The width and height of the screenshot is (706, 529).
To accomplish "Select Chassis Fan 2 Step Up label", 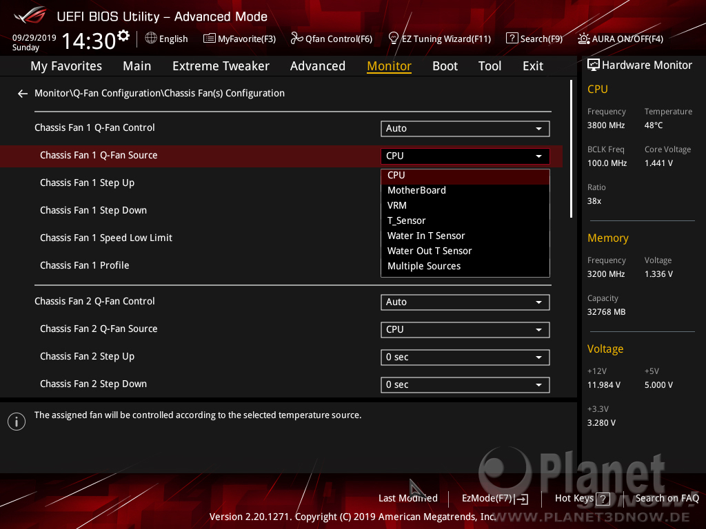I will (x=88, y=357).
